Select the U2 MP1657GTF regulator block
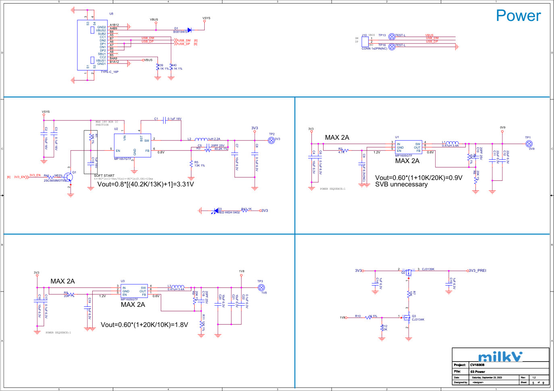 133,146
